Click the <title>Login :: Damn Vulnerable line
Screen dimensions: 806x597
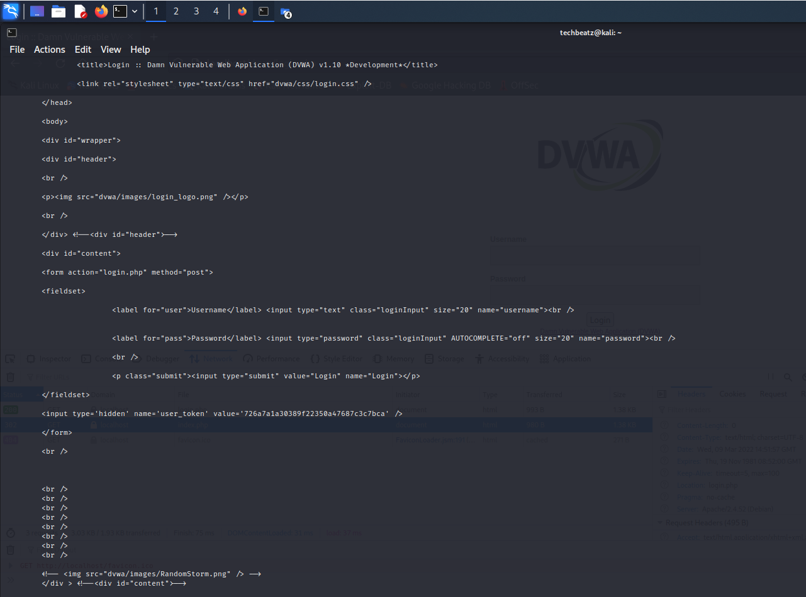(x=257, y=65)
